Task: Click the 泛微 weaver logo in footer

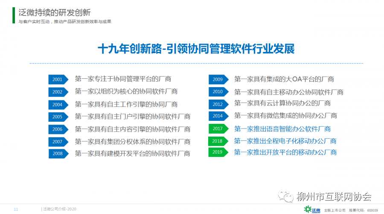Action: click(312, 210)
